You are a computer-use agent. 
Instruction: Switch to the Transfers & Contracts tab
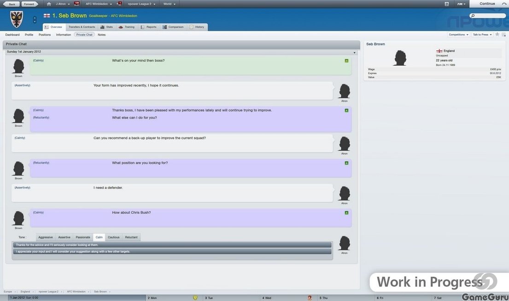[x=82, y=27]
